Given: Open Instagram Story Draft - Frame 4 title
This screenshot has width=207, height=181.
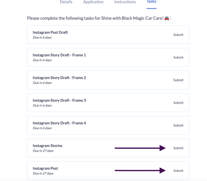Looking at the screenshot, I should [59, 123].
